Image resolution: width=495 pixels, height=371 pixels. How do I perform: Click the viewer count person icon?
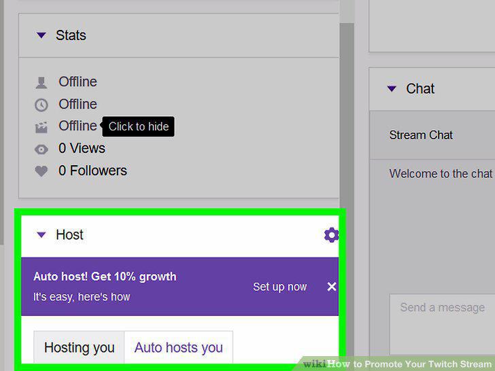coord(41,83)
